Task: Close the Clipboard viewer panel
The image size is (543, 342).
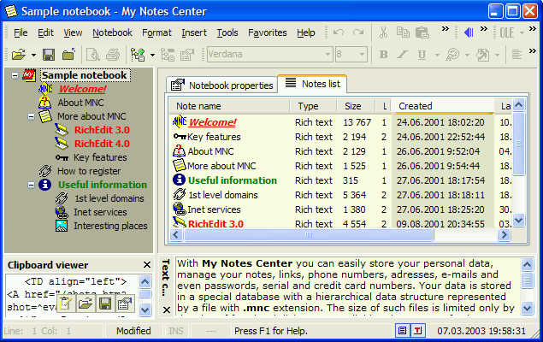Action: click(x=147, y=265)
